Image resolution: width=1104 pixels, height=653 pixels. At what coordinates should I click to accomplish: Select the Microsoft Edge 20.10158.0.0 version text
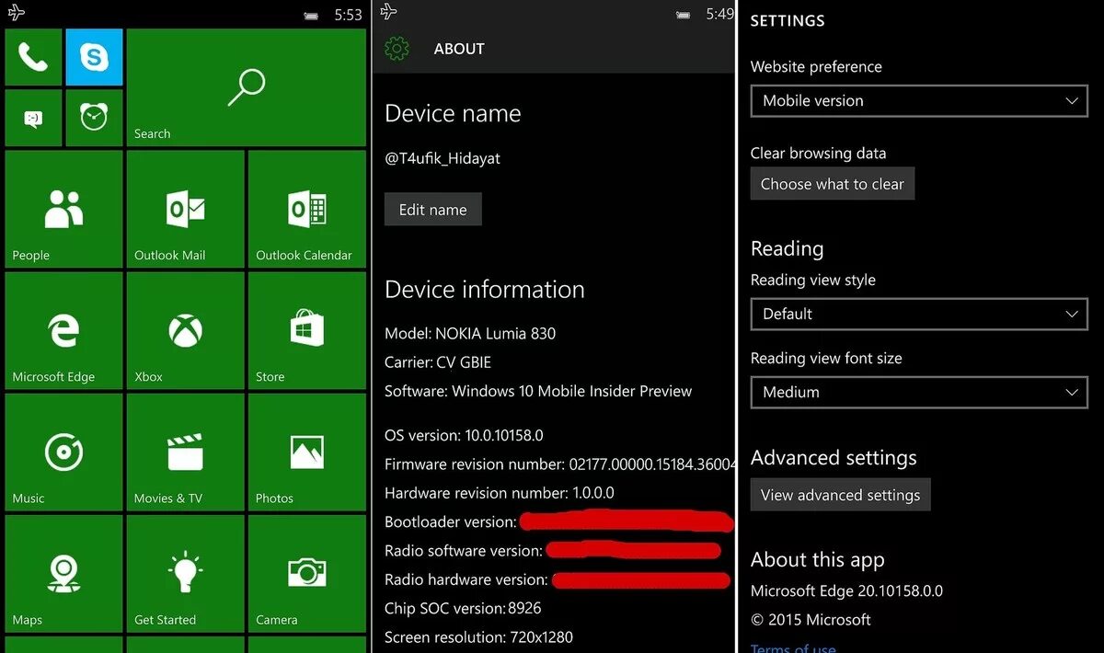tap(846, 590)
